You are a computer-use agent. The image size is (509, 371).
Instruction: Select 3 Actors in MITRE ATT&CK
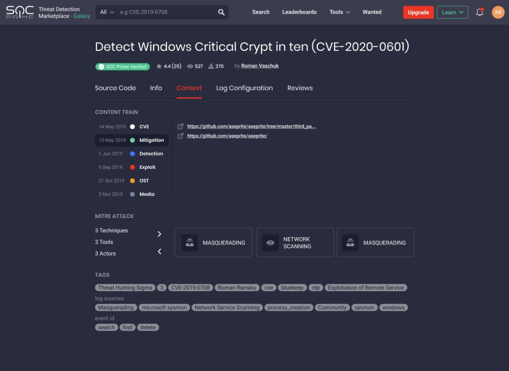pos(105,254)
